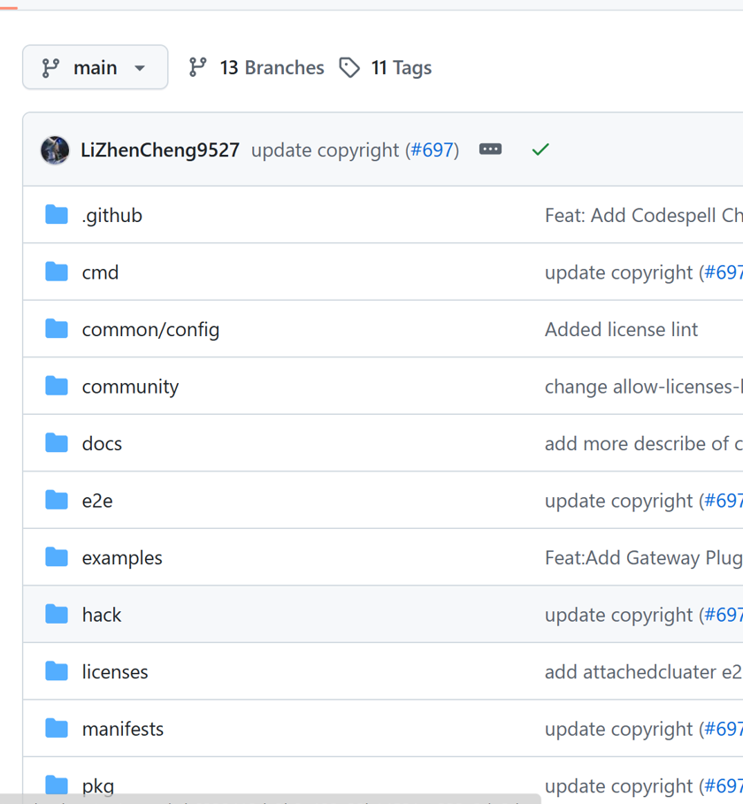743x804 pixels.
Task: Click the common/config folder icon
Action: pyautogui.click(x=57, y=329)
